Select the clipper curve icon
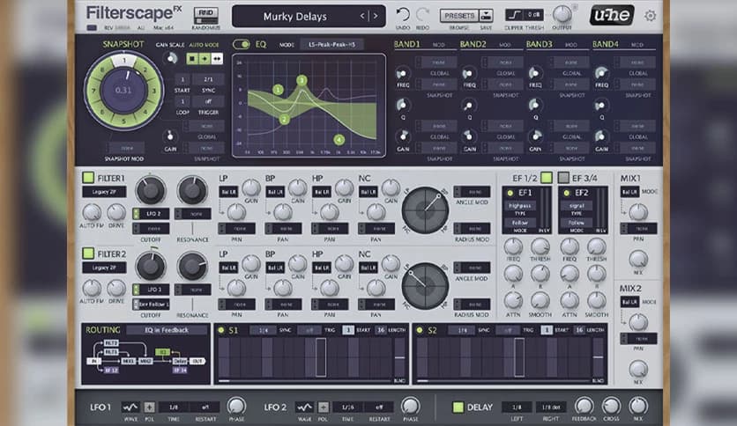 (514, 15)
